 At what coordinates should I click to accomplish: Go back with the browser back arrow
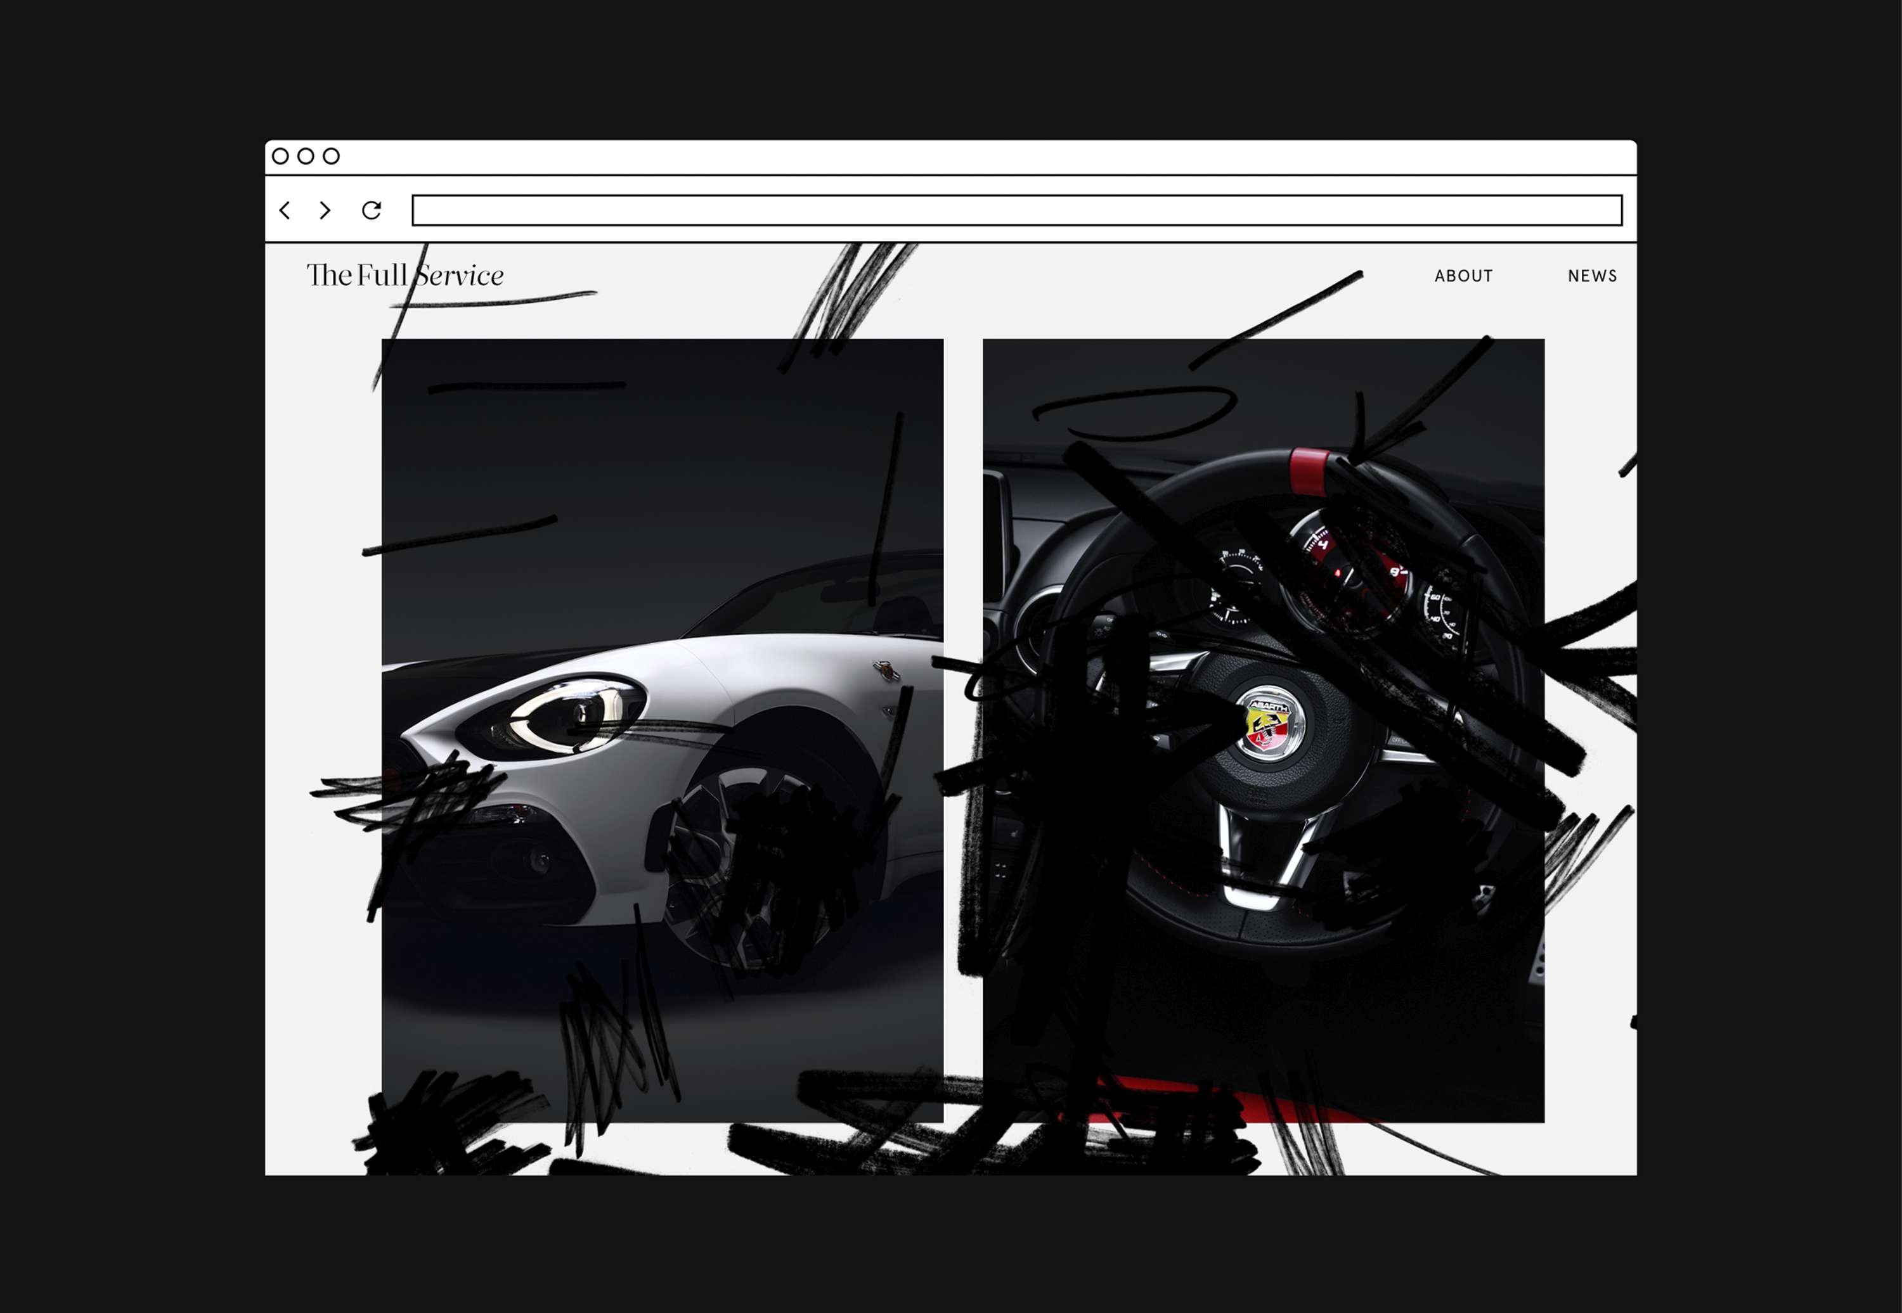(x=285, y=210)
